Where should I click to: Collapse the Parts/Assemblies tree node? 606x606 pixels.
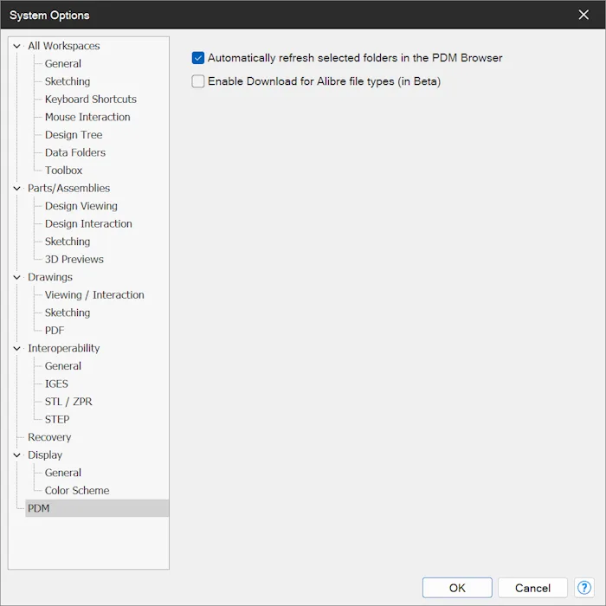pyautogui.click(x=16, y=188)
